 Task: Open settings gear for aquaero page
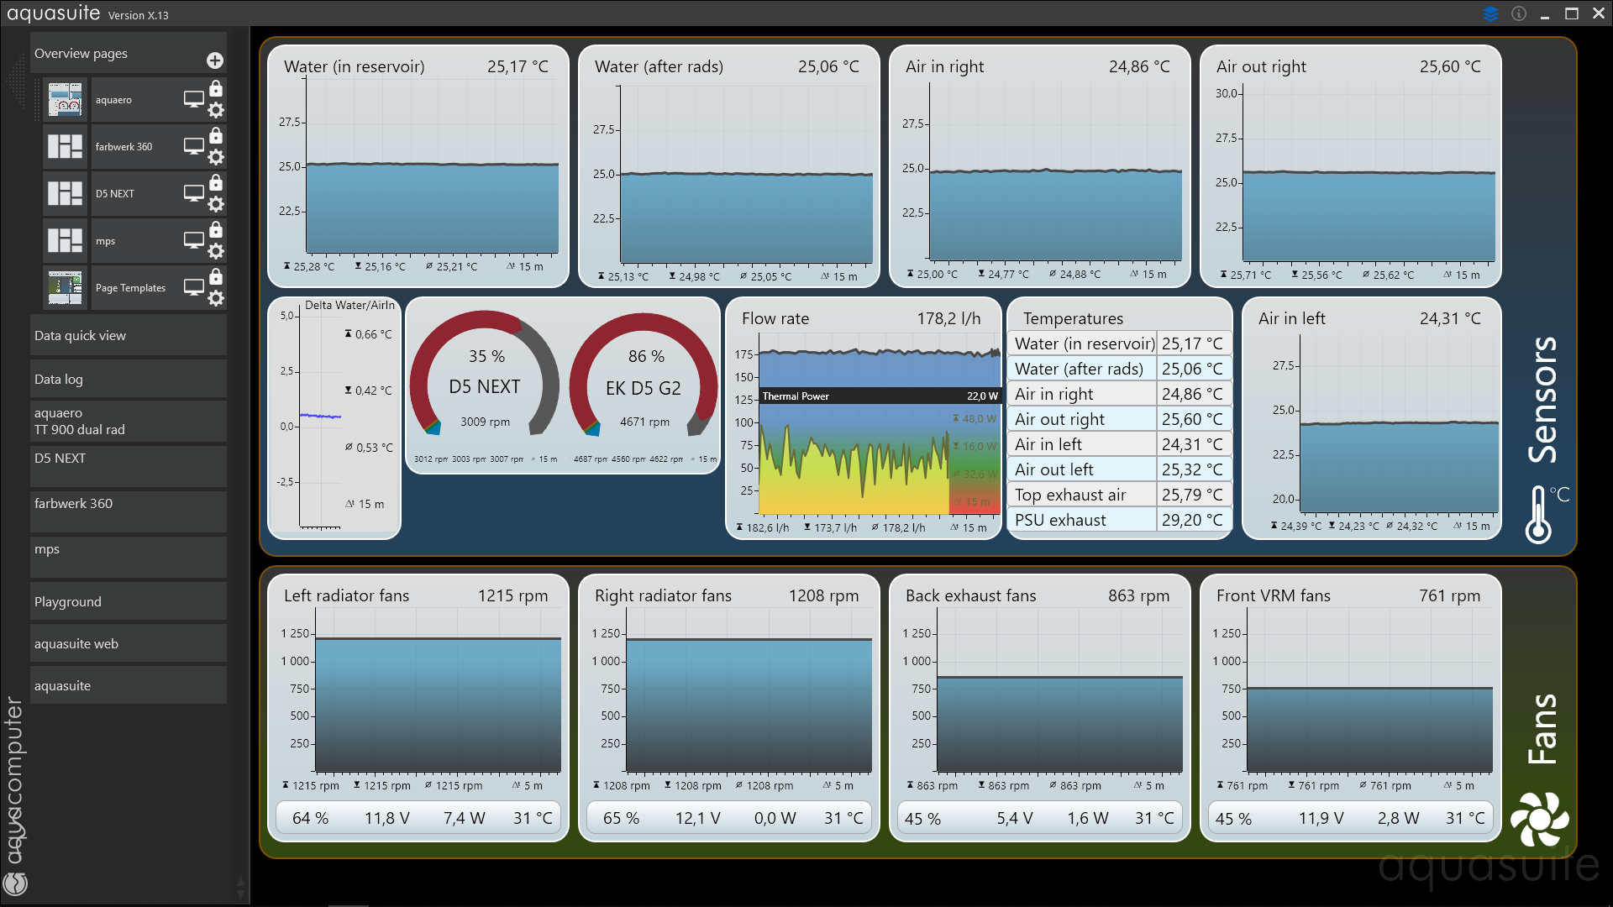coord(216,110)
